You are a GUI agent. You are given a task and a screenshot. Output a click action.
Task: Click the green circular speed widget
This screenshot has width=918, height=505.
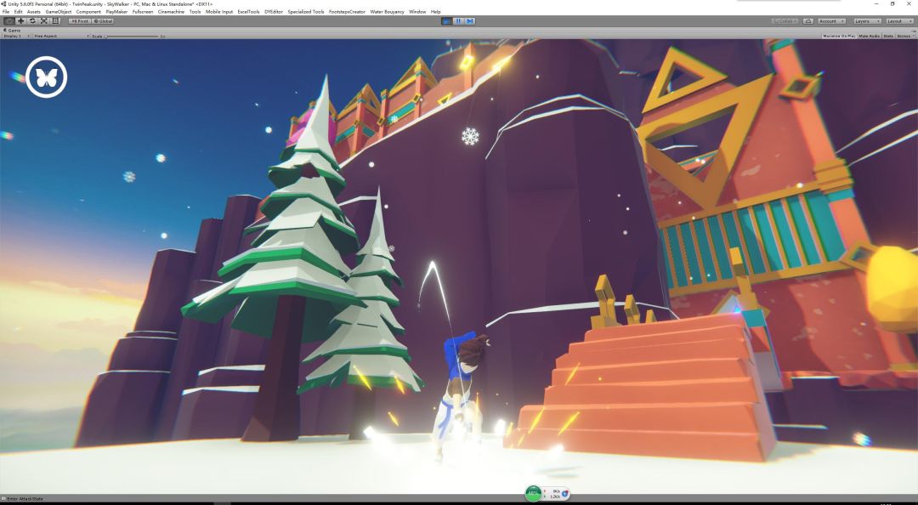point(533,494)
